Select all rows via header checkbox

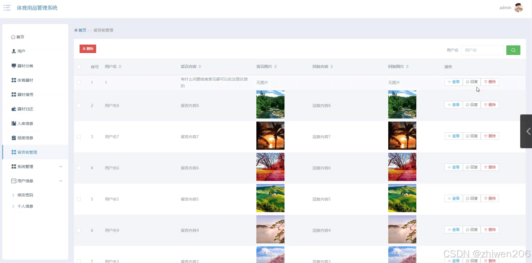79,67
